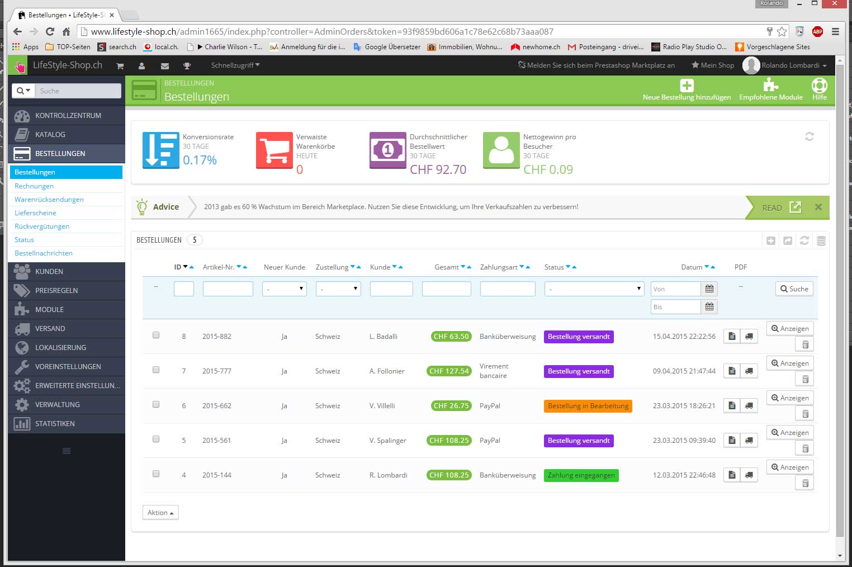Click the browser home icon

66,32
